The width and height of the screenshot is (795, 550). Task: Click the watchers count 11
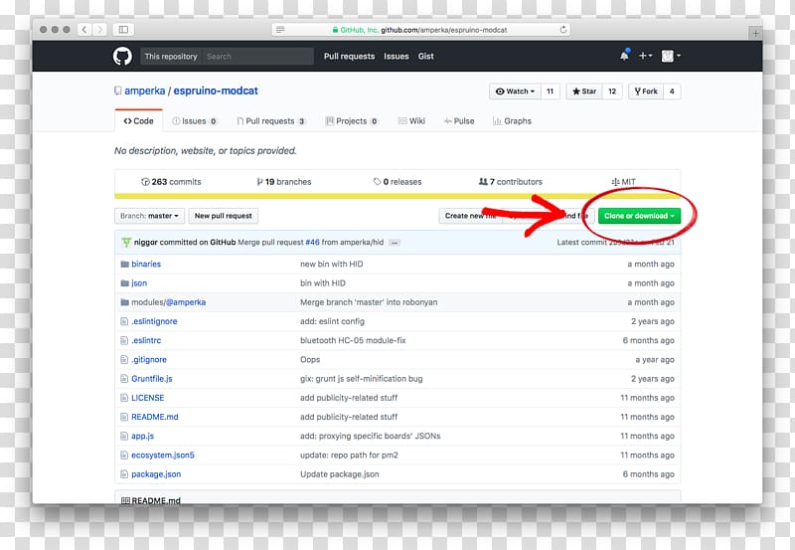coord(551,92)
